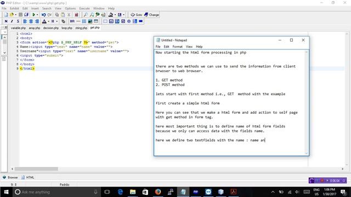Click the Paste clipboard icon
The height and width of the screenshot is (197, 351).
pos(63,15)
